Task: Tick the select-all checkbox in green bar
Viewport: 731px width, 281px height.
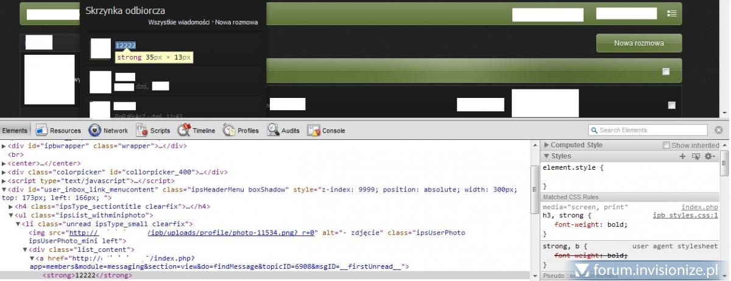Action: (666, 72)
